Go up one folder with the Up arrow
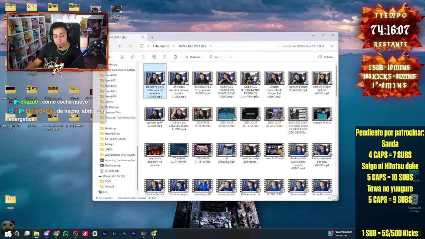The height and width of the screenshot is (239, 425). coord(120,46)
